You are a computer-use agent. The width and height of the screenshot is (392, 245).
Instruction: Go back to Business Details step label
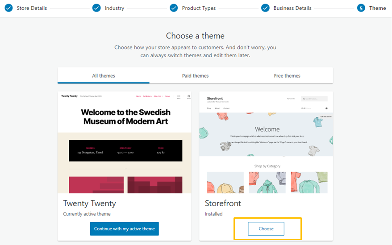[292, 8]
